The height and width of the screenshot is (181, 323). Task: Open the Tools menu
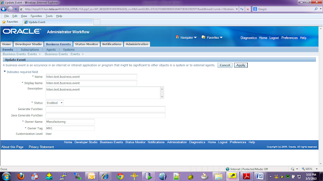tap(49, 16)
